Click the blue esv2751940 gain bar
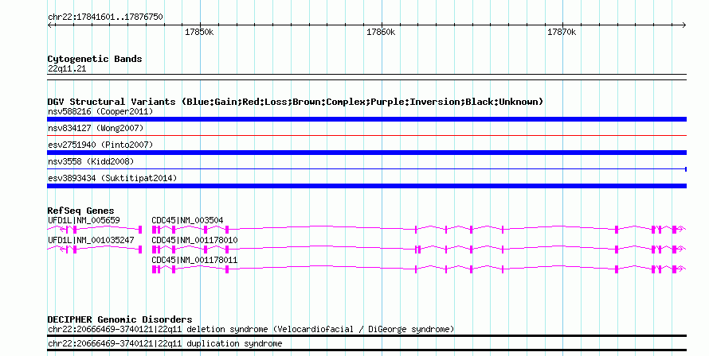The image size is (709, 356). (366, 153)
